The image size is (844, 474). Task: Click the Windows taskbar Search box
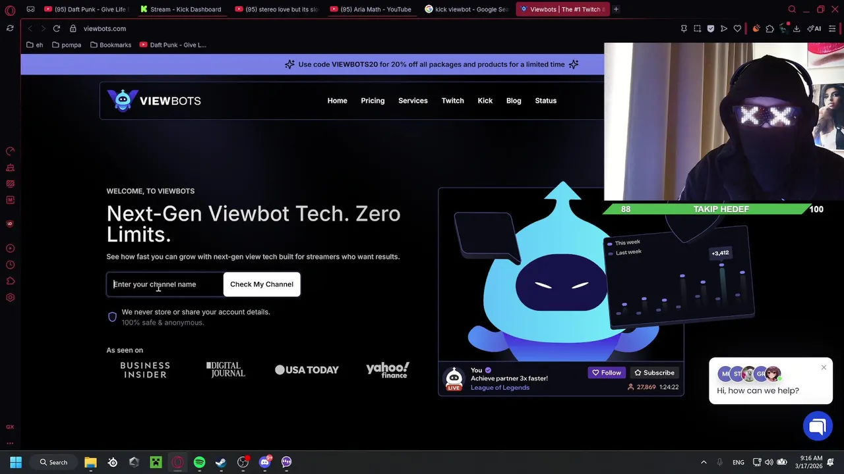53,462
